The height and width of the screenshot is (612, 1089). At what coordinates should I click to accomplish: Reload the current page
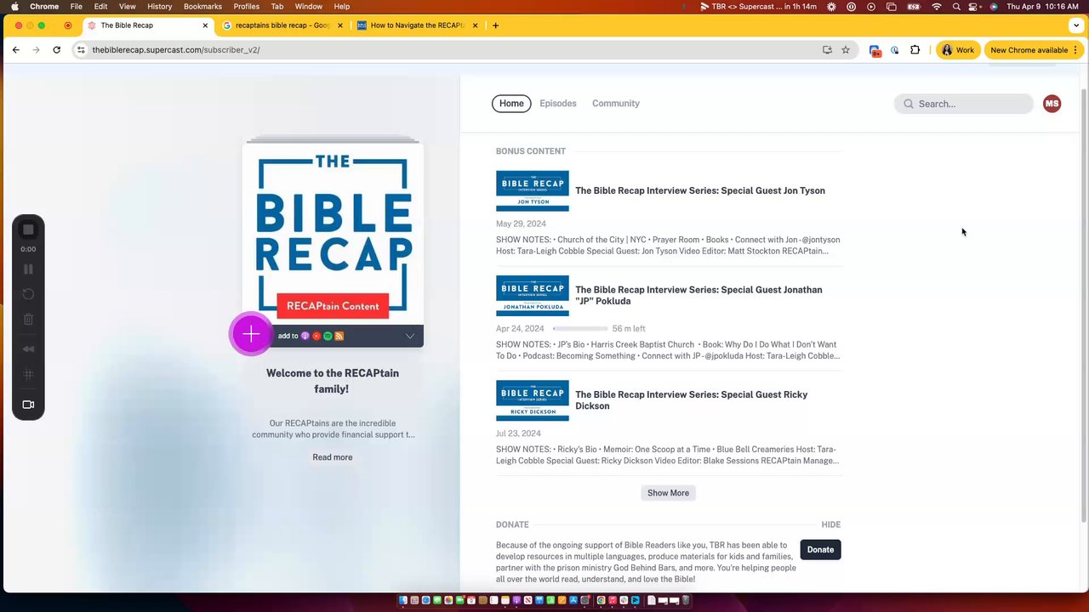[56, 50]
